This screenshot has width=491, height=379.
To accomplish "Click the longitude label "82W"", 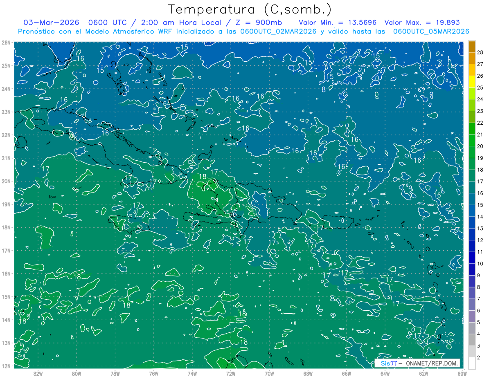I will pyautogui.click(x=38, y=373).
